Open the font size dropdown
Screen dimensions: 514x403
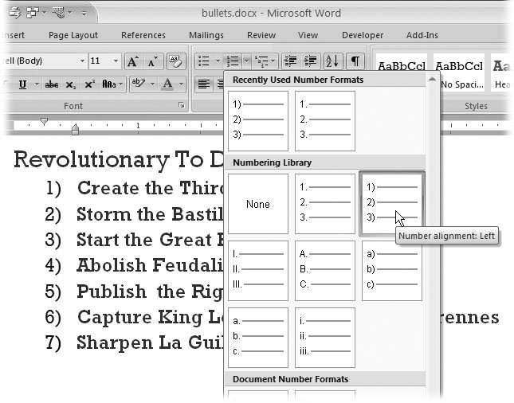pyautogui.click(x=116, y=61)
